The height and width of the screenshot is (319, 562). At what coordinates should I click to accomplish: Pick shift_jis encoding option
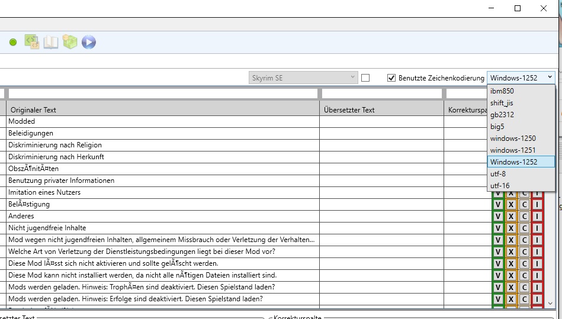coord(502,103)
